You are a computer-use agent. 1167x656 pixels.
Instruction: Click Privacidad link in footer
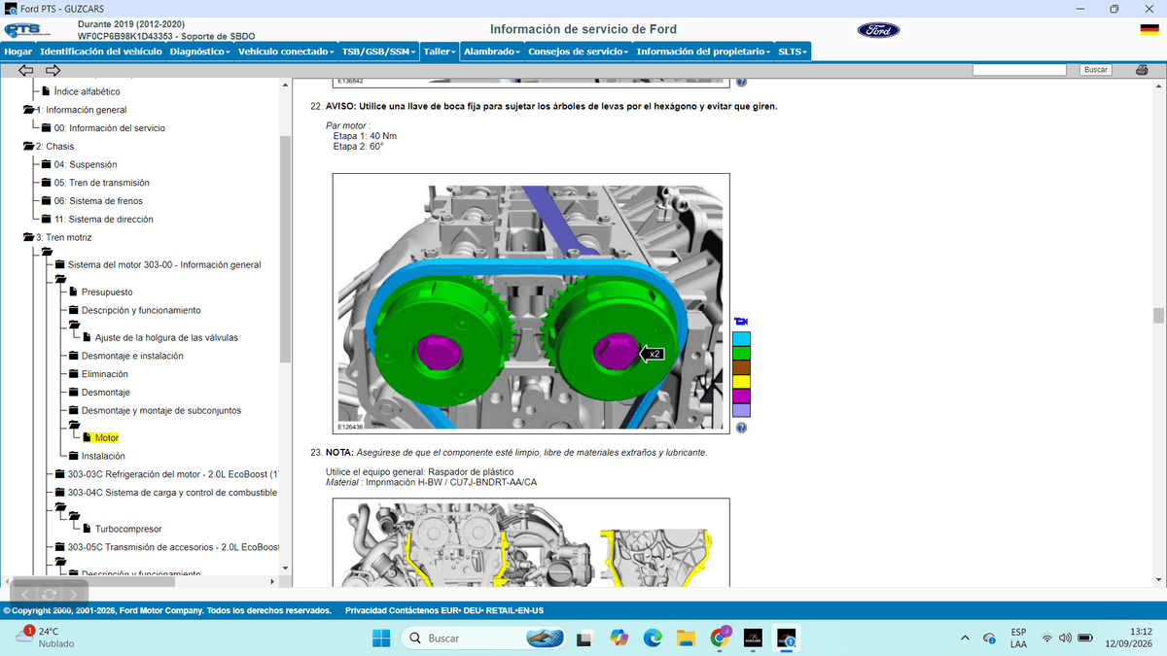[368, 610]
